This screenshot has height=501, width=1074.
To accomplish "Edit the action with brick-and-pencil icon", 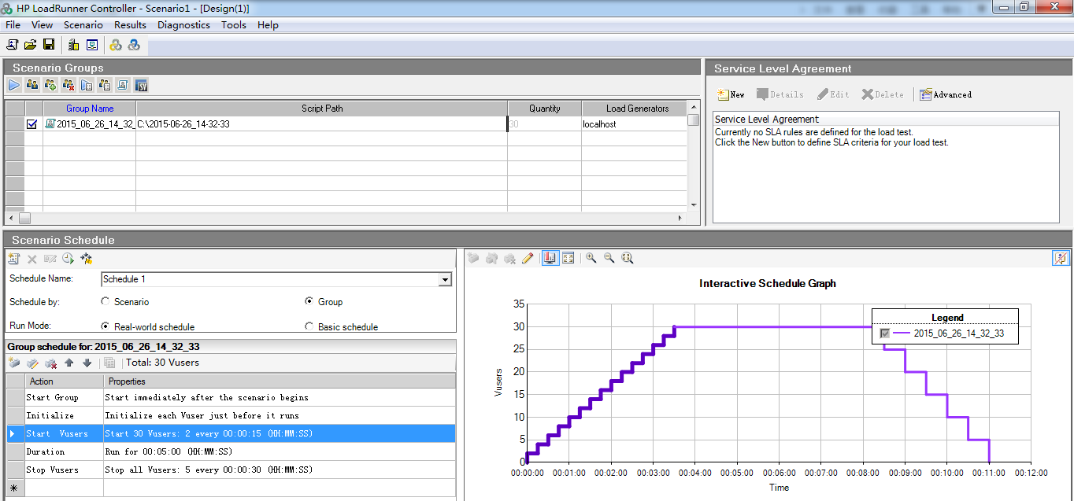I will coord(32,363).
